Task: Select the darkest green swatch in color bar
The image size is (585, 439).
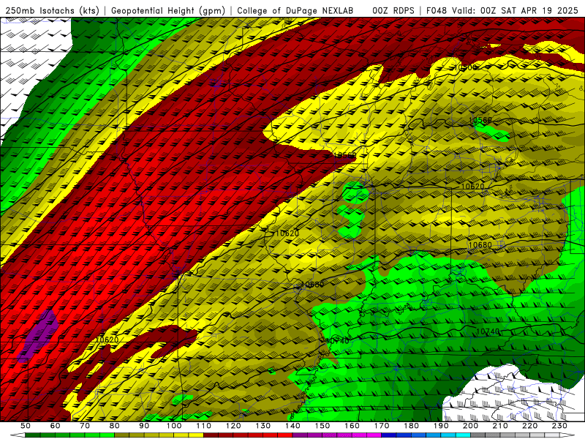Action: coord(32,435)
